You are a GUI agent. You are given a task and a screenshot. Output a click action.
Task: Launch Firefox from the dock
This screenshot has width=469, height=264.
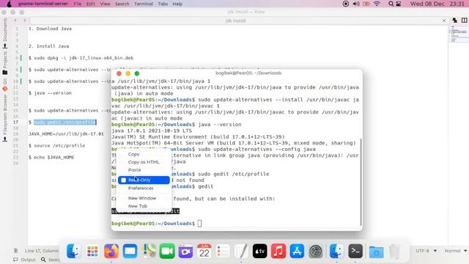[111, 251]
